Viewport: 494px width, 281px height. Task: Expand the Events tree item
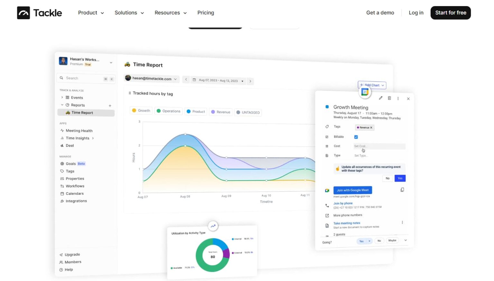point(62,97)
